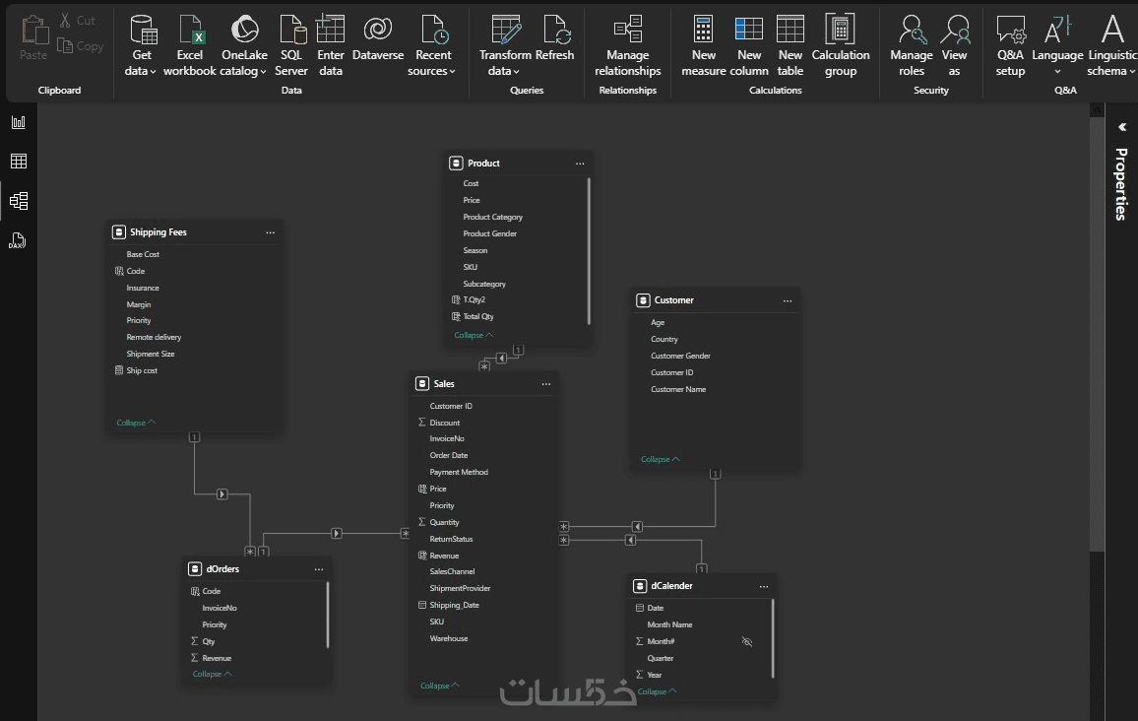Click dCalender table scrollbar

point(773,638)
